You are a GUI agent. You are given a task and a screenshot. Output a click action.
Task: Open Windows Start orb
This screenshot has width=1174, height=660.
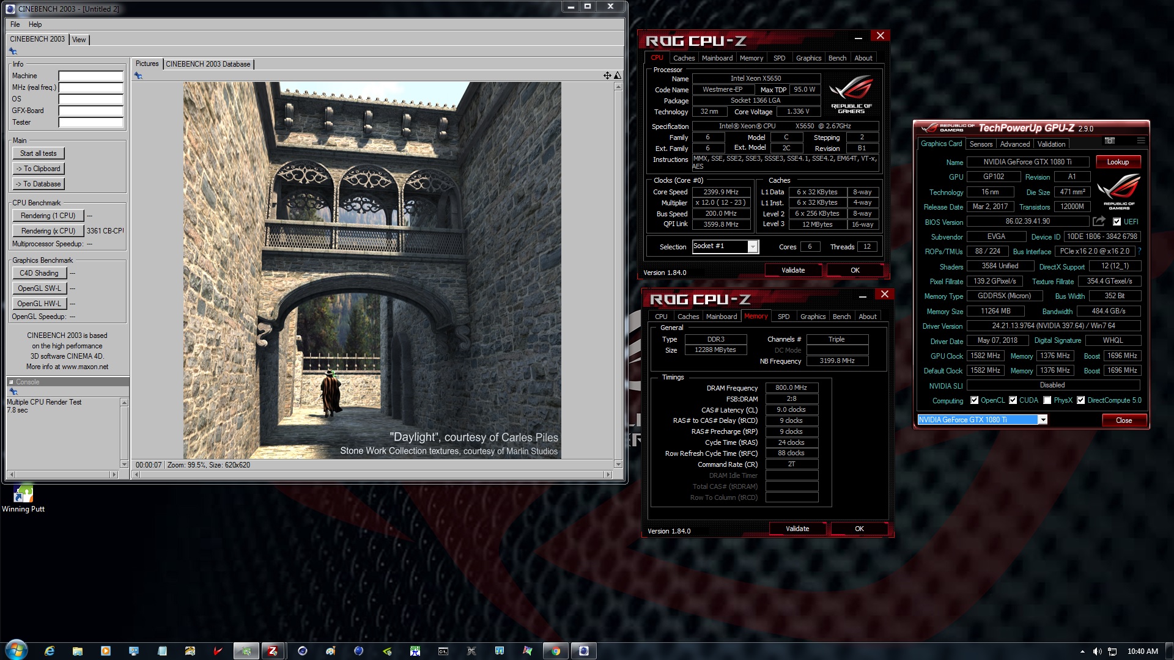pos(17,650)
